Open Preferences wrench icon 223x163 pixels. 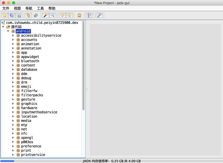pyautogui.click(x=99, y=15)
